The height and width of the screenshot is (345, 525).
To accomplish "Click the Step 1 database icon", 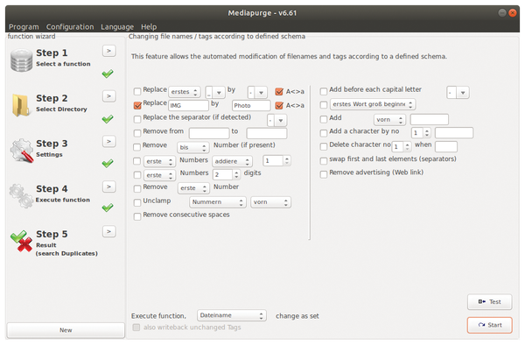I will (x=21, y=60).
